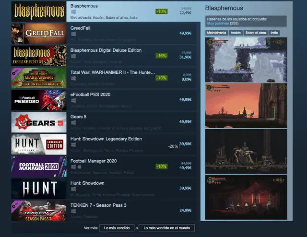This screenshot has width=307, height=237.
Task: Click the TEKKEN 7 - Season Pass 3 title
Action: pyautogui.click(x=98, y=205)
